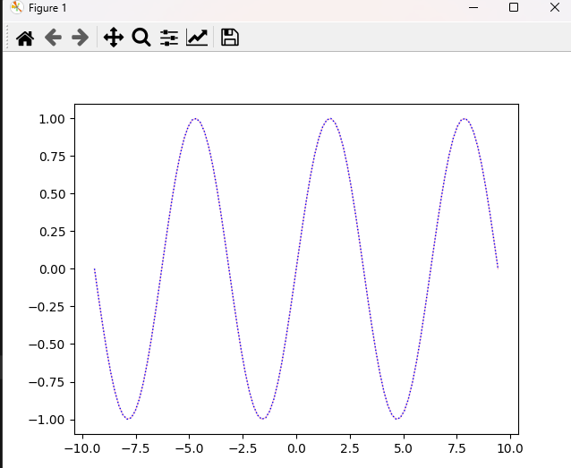Click the leftmost peak of the sine curve
This screenshot has height=468, width=571.
point(195,119)
